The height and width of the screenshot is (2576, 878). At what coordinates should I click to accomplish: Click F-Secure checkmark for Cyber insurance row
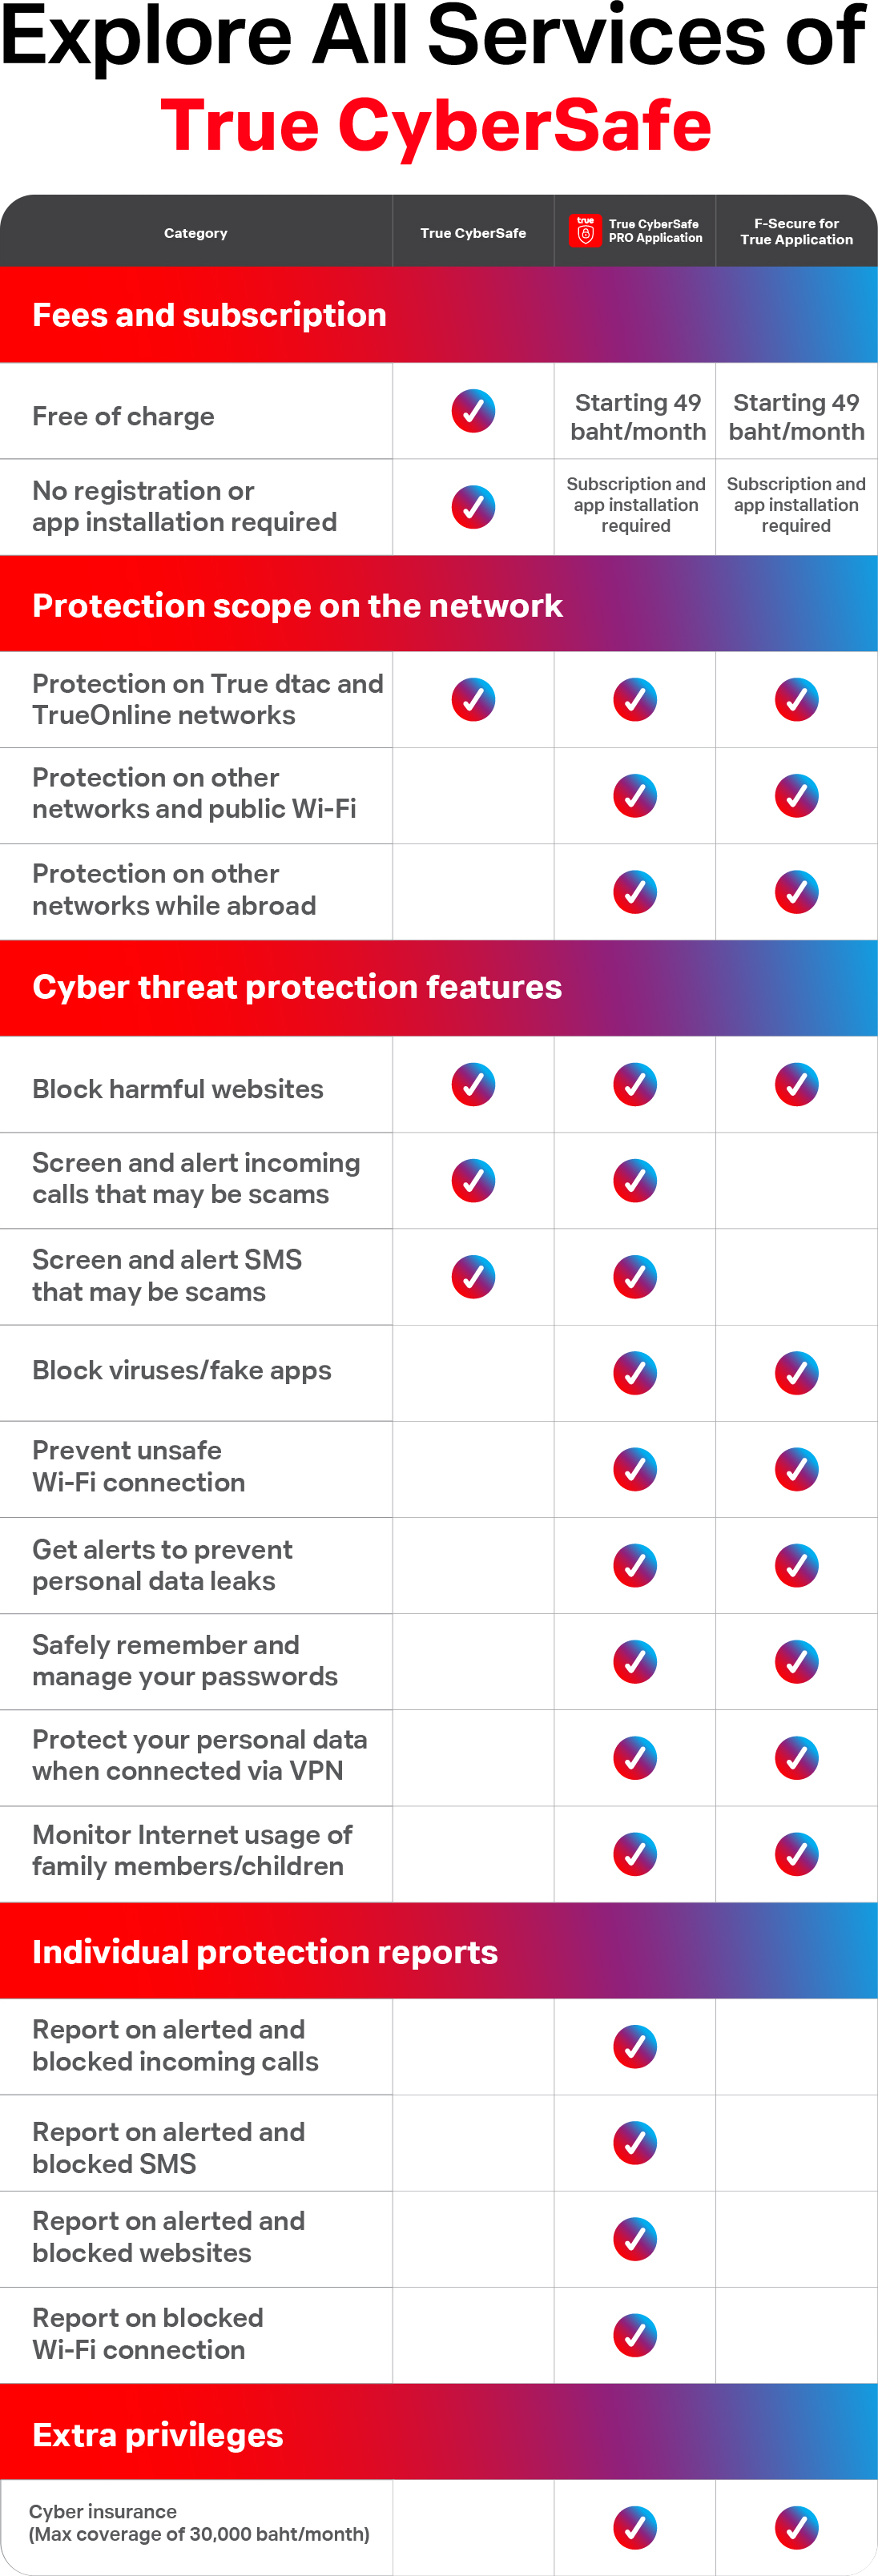(x=796, y=2528)
